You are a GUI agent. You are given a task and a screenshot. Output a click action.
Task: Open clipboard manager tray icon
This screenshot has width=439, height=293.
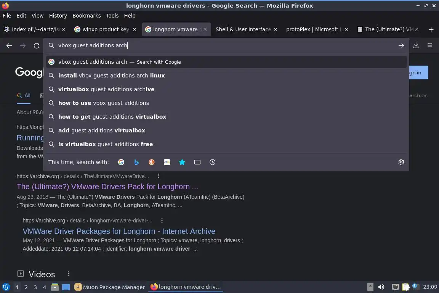(406, 287)
